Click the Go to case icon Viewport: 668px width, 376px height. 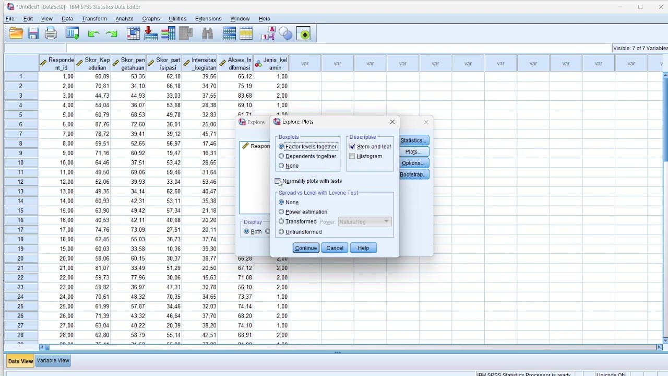(x=134, y=34)
